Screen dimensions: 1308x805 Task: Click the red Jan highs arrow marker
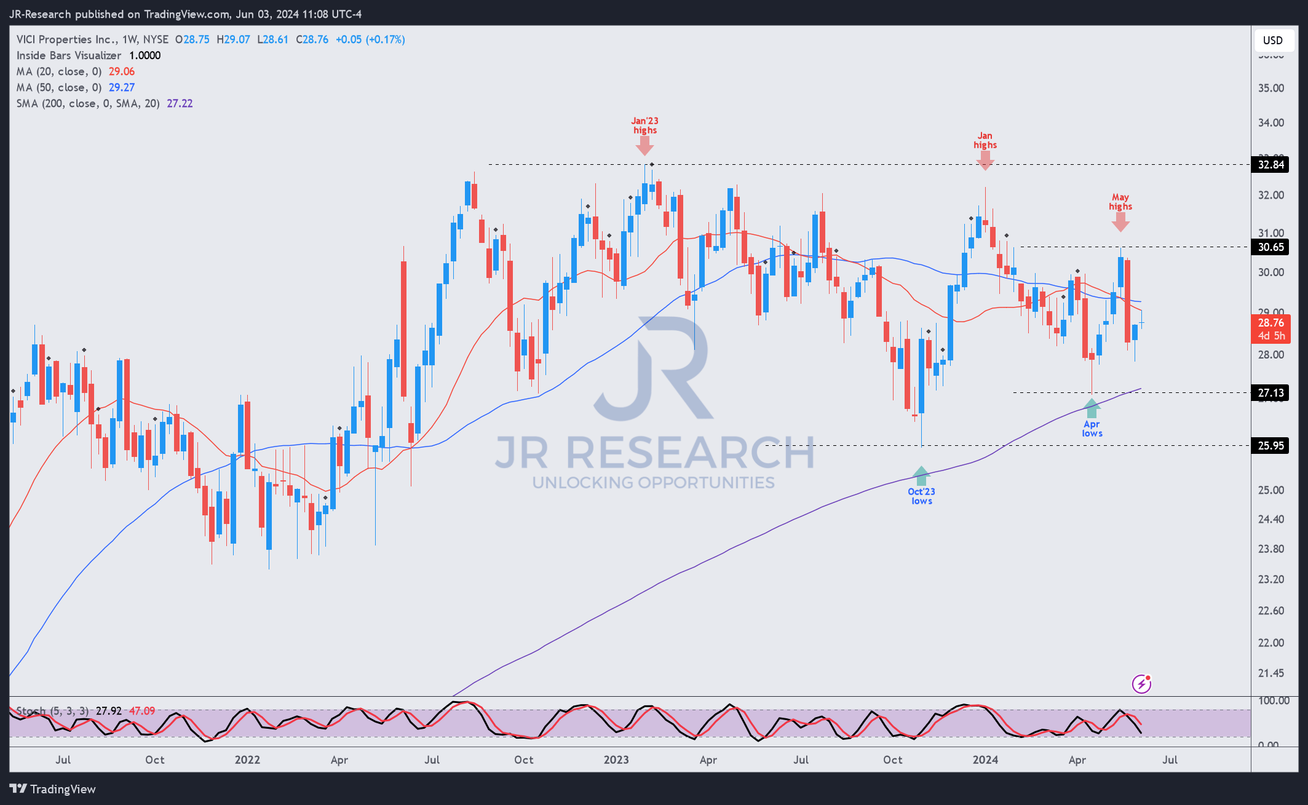pyautogui.click(x=985, y=161)
